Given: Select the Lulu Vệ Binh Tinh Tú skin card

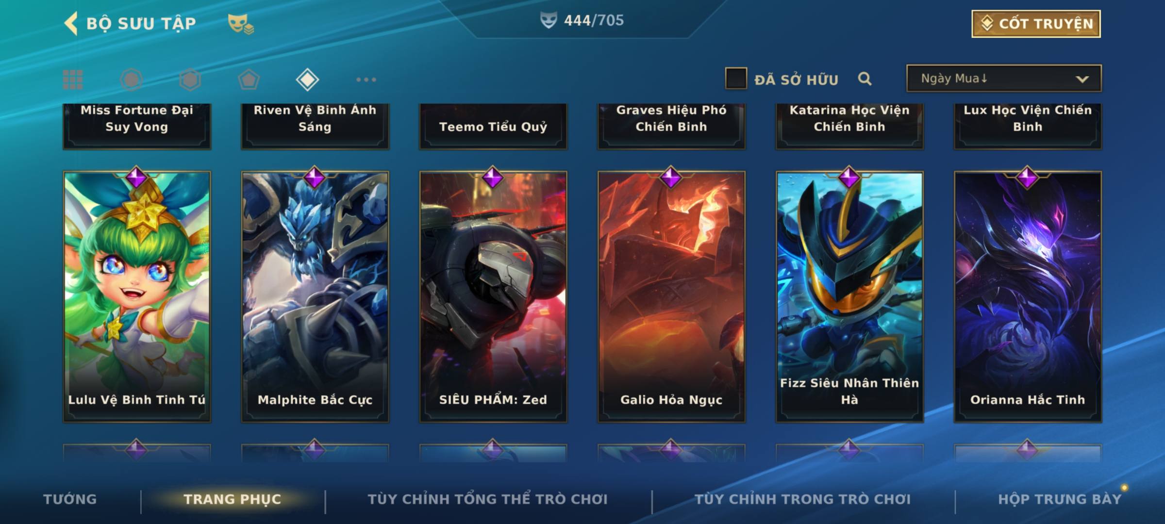Looking at the screenshot, I should coord(137,296).
